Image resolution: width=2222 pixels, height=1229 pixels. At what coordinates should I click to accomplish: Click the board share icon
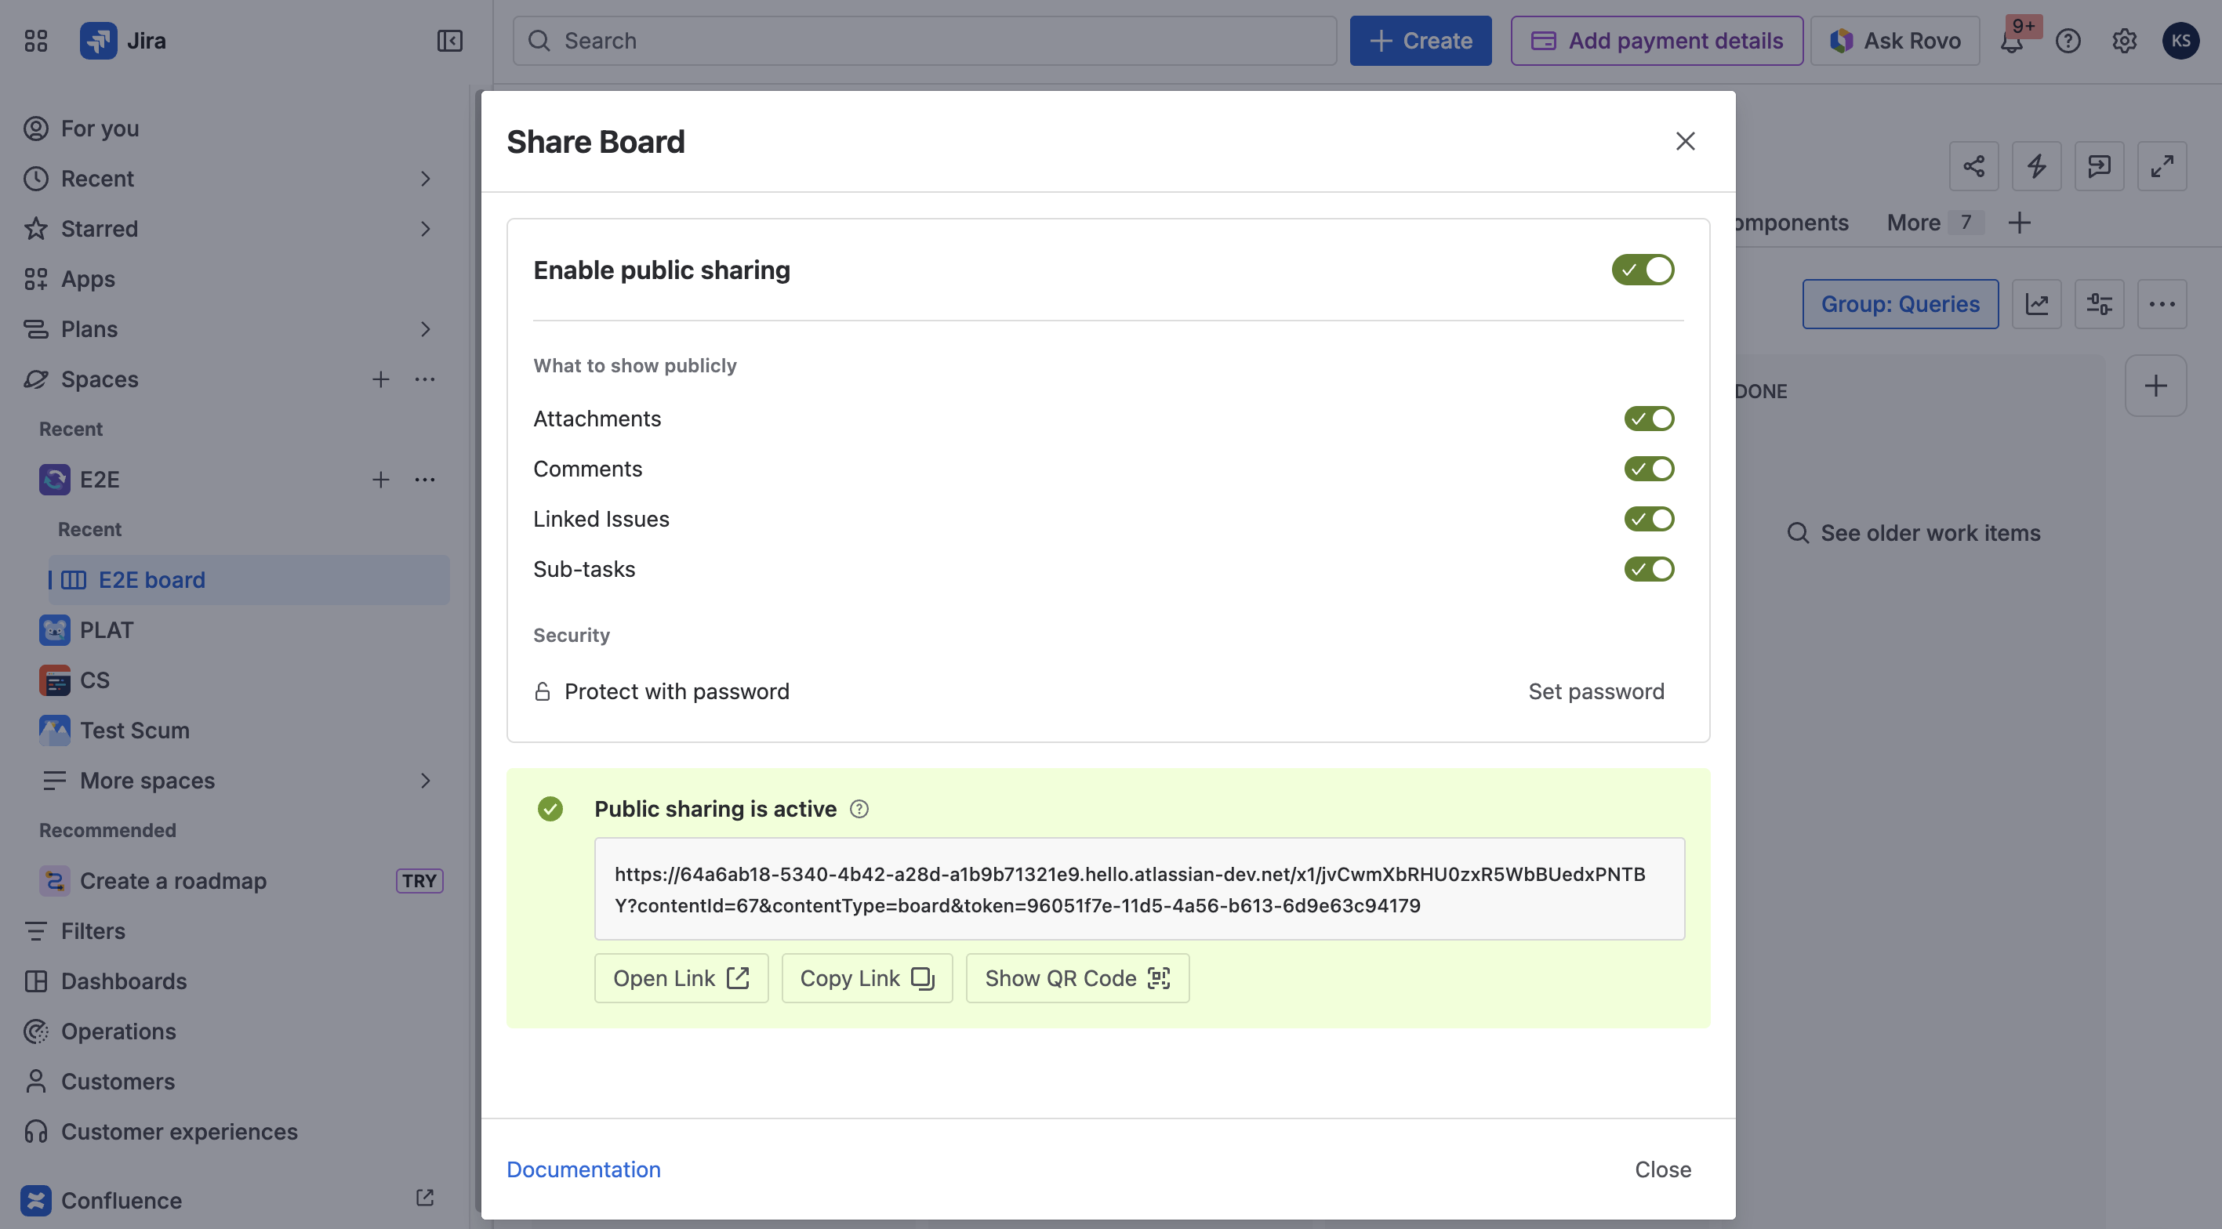pyautogui.click(x=1973, y=165)
